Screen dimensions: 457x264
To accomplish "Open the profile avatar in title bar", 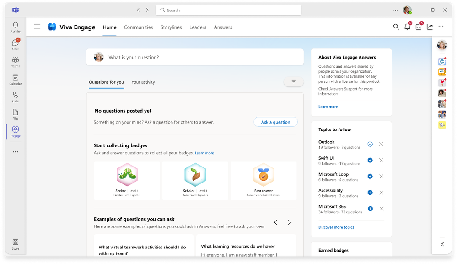I will pyautogui.click(x=407, y=10).
